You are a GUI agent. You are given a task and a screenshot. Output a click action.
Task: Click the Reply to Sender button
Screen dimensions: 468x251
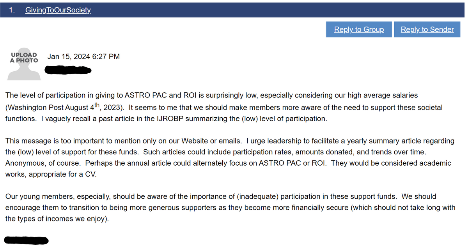pos(427,29)
